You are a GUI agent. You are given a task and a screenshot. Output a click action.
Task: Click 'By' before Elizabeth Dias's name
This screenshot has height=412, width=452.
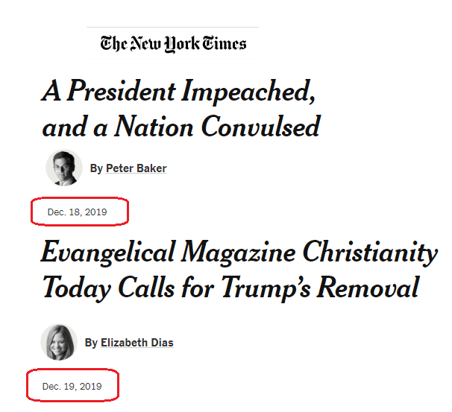click(91, 343)
